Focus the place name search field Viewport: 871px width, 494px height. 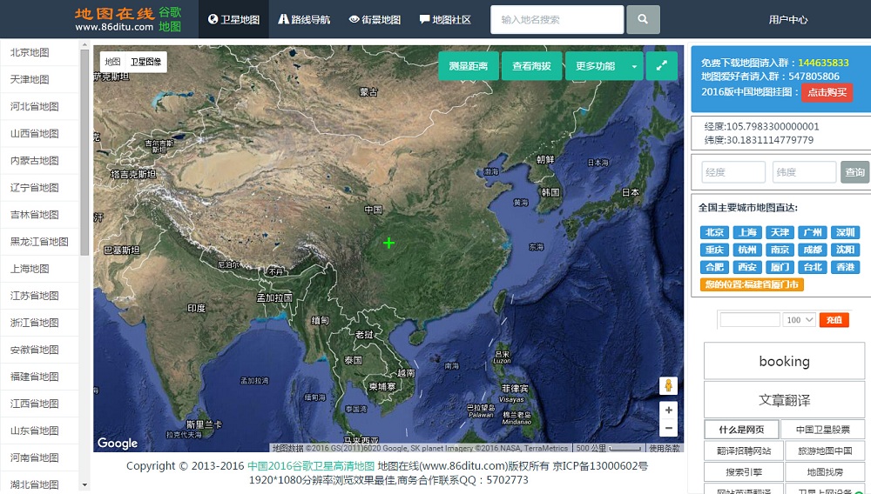click(557, 19)
